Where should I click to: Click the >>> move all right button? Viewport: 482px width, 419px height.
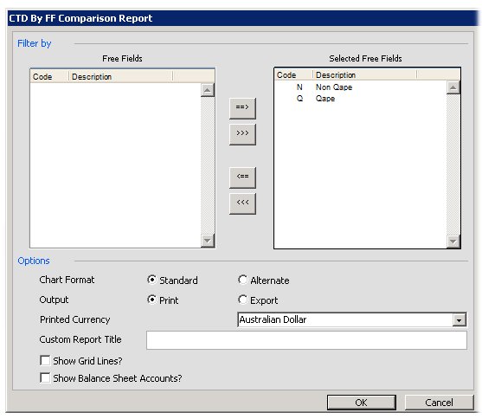coord(242,134)
